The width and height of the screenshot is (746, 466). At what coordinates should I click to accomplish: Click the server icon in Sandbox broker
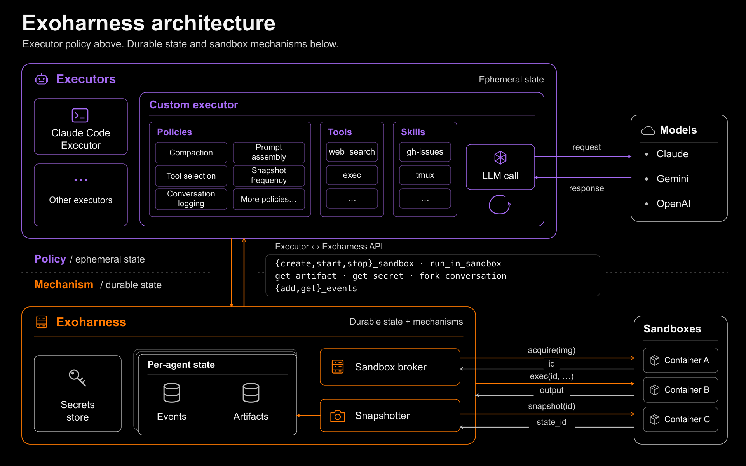337,367
